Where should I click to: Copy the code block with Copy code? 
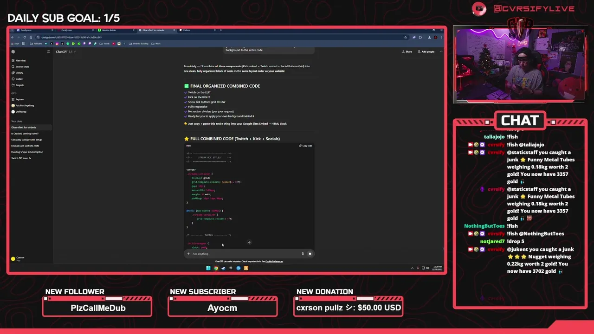pos(306,146)
